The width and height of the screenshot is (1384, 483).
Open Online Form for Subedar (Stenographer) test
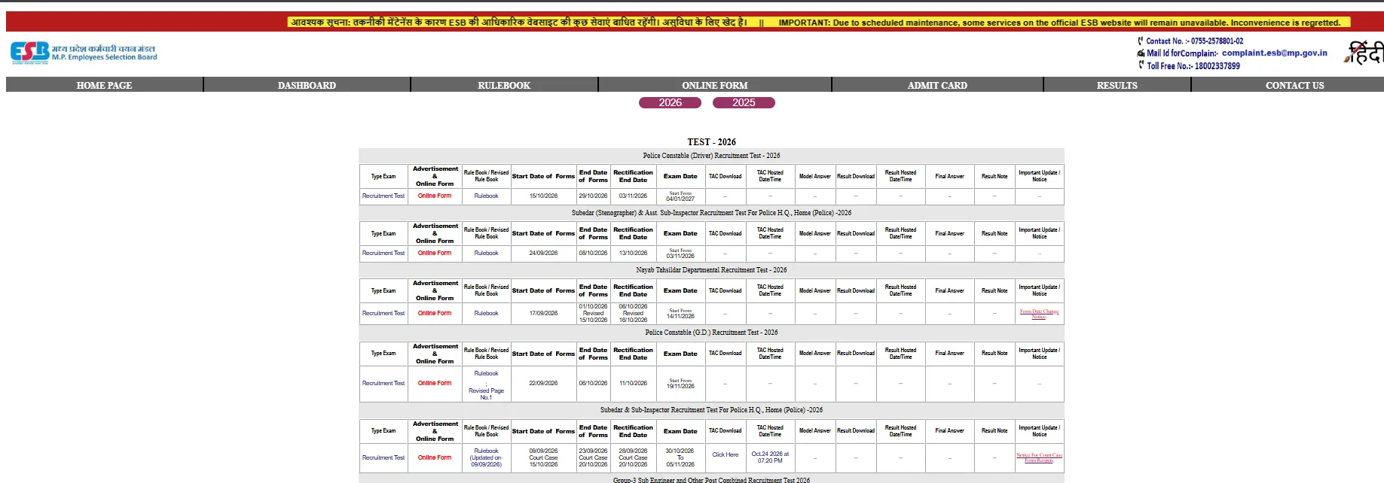coord(435,253)
